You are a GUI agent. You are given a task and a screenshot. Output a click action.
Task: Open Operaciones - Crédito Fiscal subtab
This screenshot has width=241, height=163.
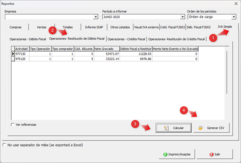(x=126, y=39)
